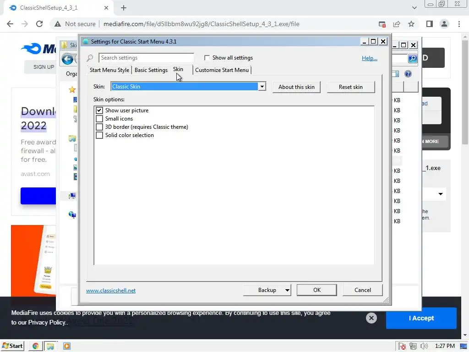Select Computer icon in Explorer sidebar
Image resolution: width=469 pixels, height=352 pixels.
72,196
